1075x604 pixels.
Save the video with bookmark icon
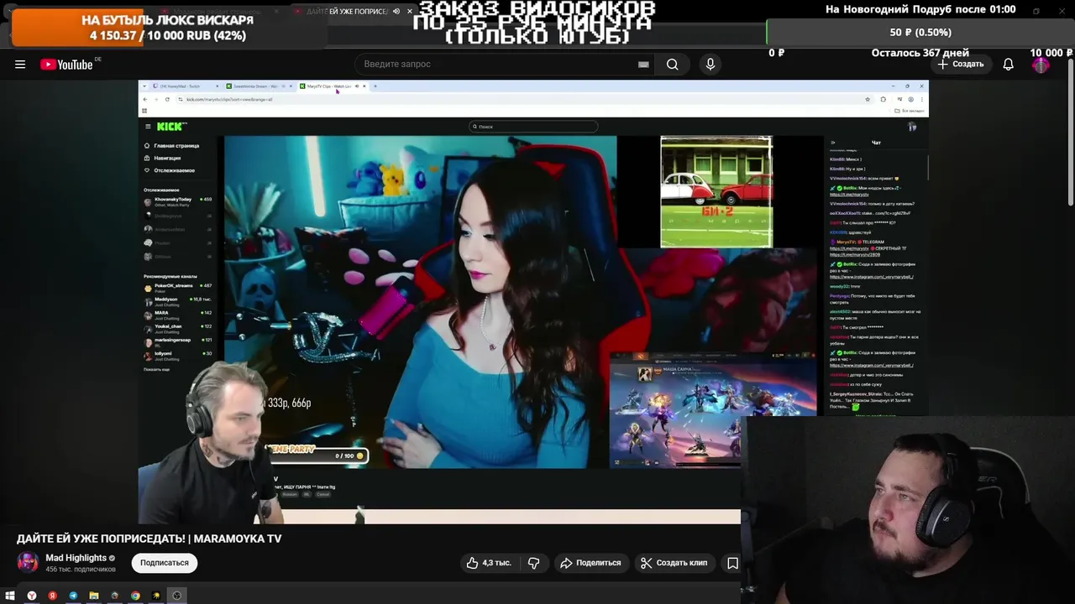coord(732,563)
